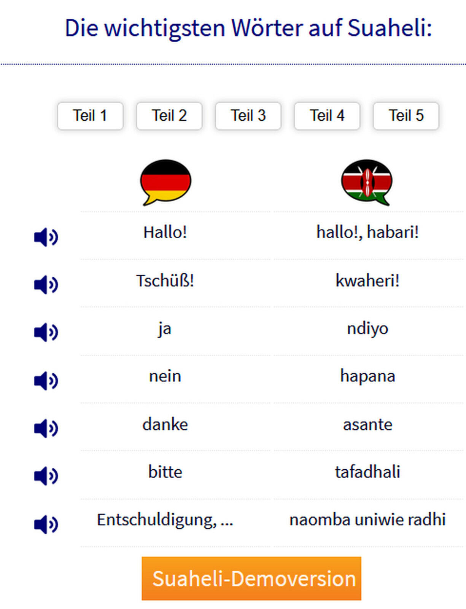
Task: Select the phrase 'naomba uniwie radhi'
Action: point(367,520)
